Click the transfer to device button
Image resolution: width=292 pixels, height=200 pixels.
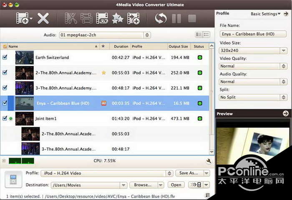click(196, 185)
